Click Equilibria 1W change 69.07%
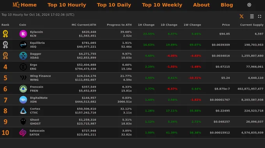This screenshot has height=148, width=265. pyautogui.click(x=195, y=45)
